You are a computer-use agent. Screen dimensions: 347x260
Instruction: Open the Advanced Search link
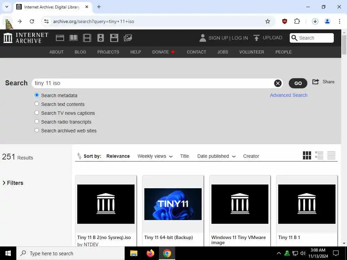point(289,95)
